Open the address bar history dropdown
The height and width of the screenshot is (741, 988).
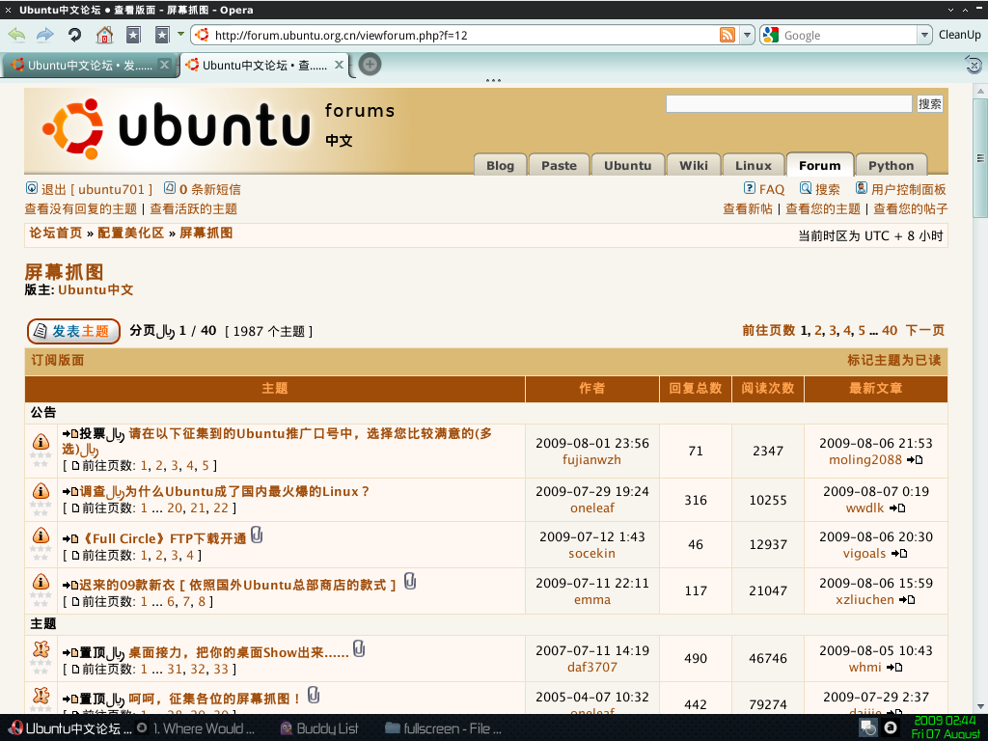point(748,36)
